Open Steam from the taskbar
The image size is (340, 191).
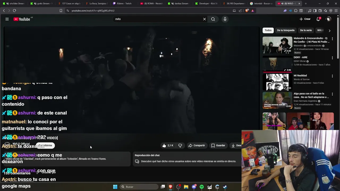(225, 187)
